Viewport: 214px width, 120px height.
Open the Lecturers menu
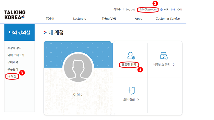tap(79, 19)
